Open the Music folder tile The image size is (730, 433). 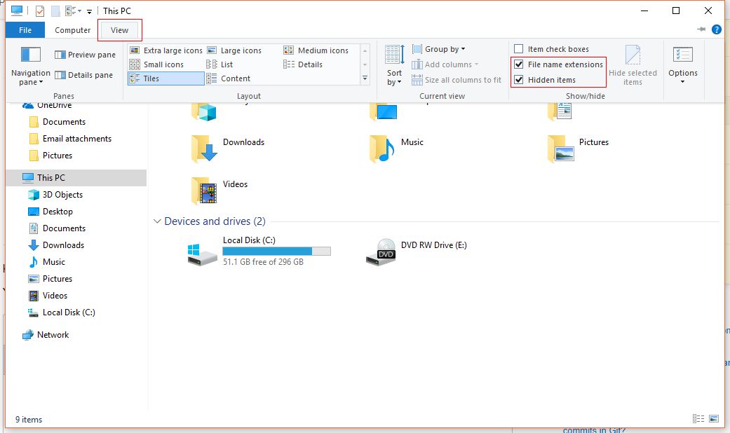(x=396, y=147)
